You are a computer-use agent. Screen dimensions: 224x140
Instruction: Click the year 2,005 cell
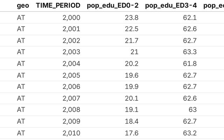coord(71,75)
